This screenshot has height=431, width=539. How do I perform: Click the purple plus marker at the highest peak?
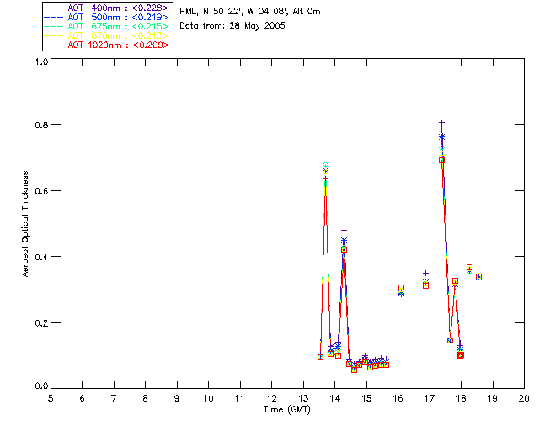441,122
